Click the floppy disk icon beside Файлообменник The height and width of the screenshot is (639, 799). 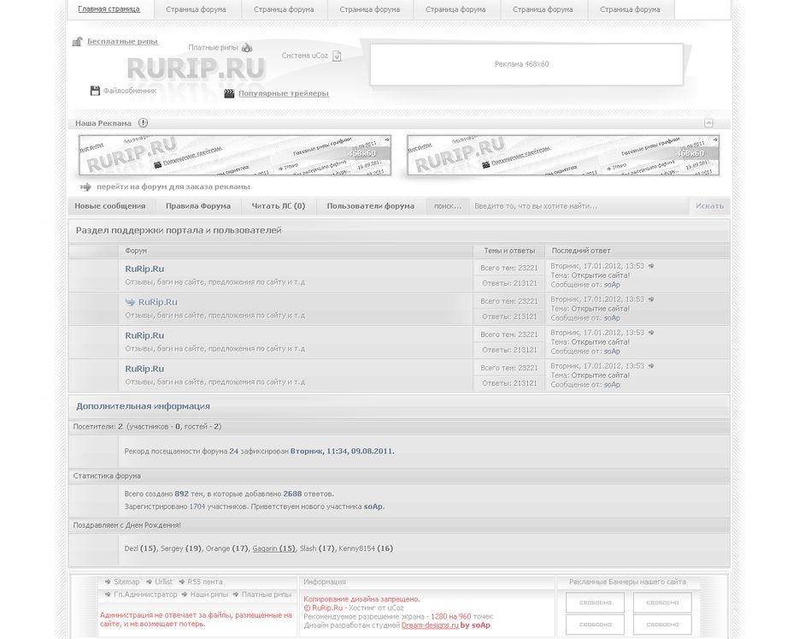95,91
